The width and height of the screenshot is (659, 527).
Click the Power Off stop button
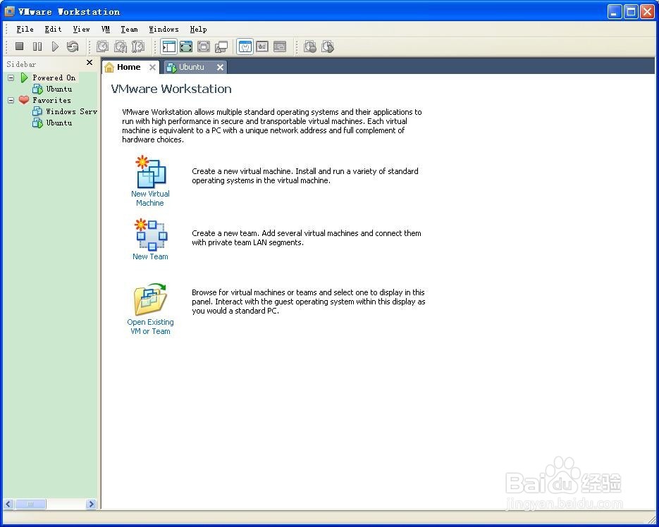pos(19,46)
